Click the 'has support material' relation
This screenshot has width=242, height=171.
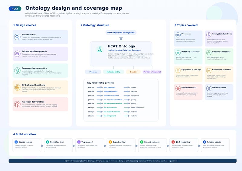(112, 112)
